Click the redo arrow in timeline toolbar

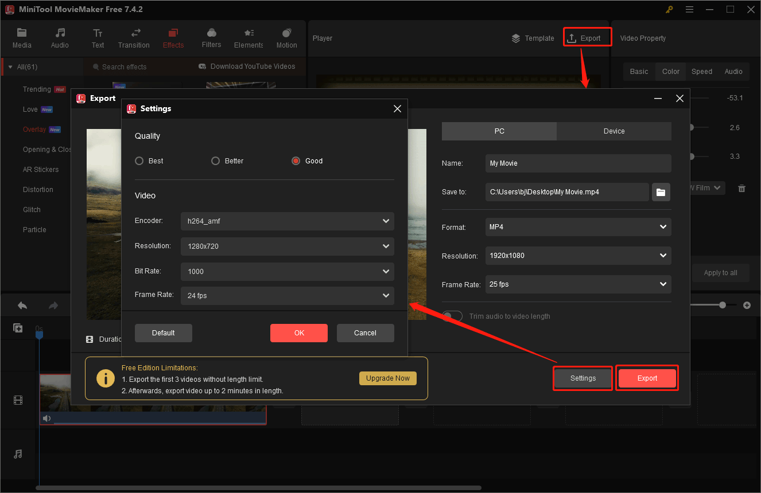point(53,306)
